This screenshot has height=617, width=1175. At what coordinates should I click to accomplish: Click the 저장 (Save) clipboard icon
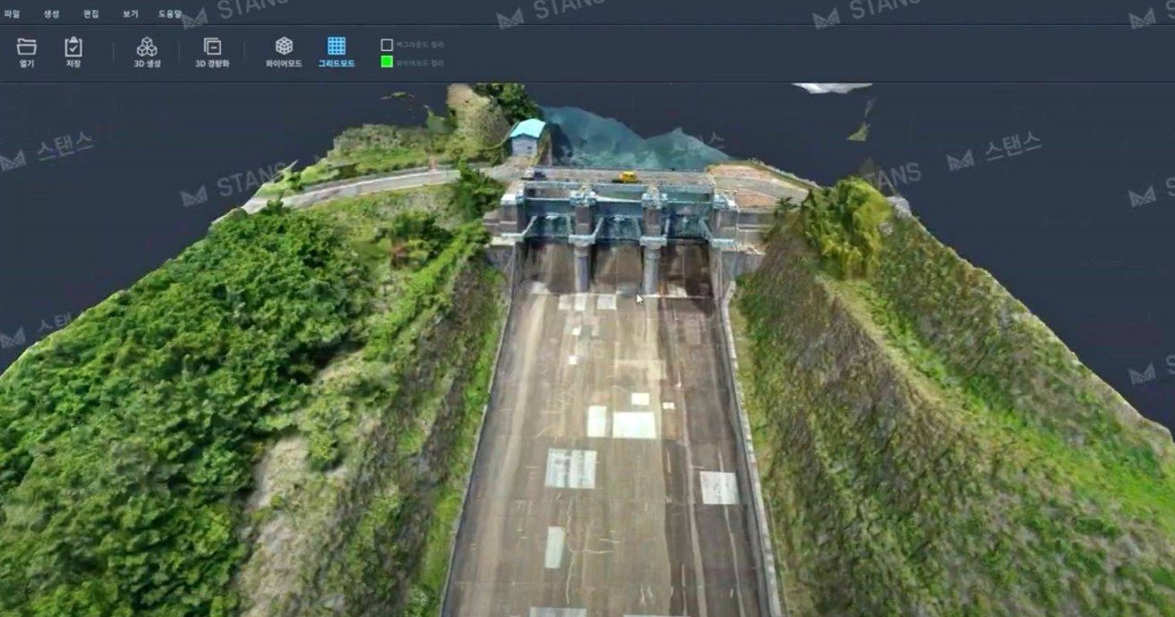[x=73, y=47]
